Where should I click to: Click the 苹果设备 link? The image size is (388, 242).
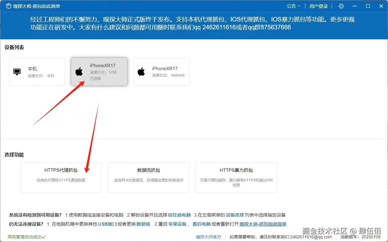pyautogui.click(x=177, y=224)
